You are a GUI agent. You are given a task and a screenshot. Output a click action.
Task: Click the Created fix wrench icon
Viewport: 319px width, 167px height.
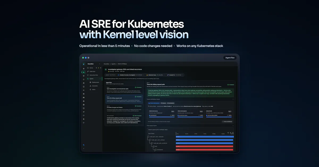[168, 75]
